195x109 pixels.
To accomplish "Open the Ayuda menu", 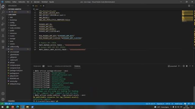I will (x=51, y=2).
